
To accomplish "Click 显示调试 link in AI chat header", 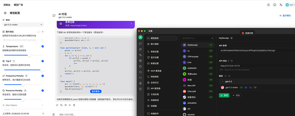I will click(x=285, y=16).
